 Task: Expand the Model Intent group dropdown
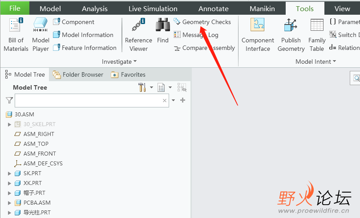(x=316, y=62)
